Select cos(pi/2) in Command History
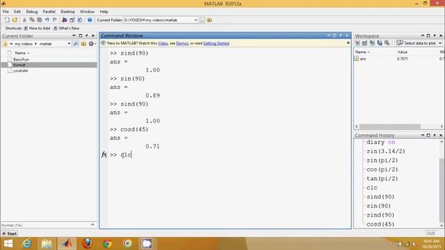Image resolution: width=445 pixels, height=250 pixels. click(382, 169)
